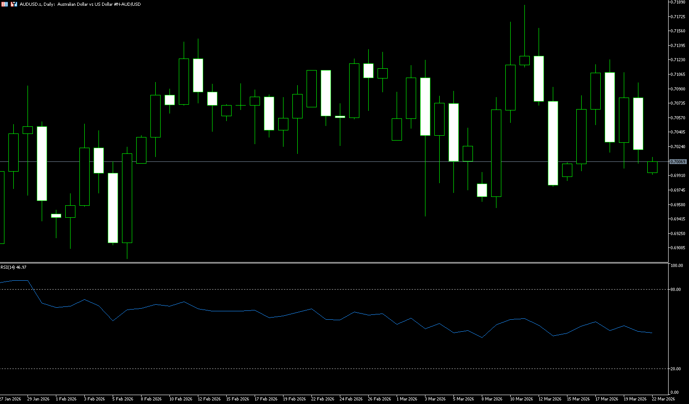Image resolution: width=689 pixels, height=404 pixels.
Task: Click the 80.00 level on RSI scale
Action: click(676, 290)
